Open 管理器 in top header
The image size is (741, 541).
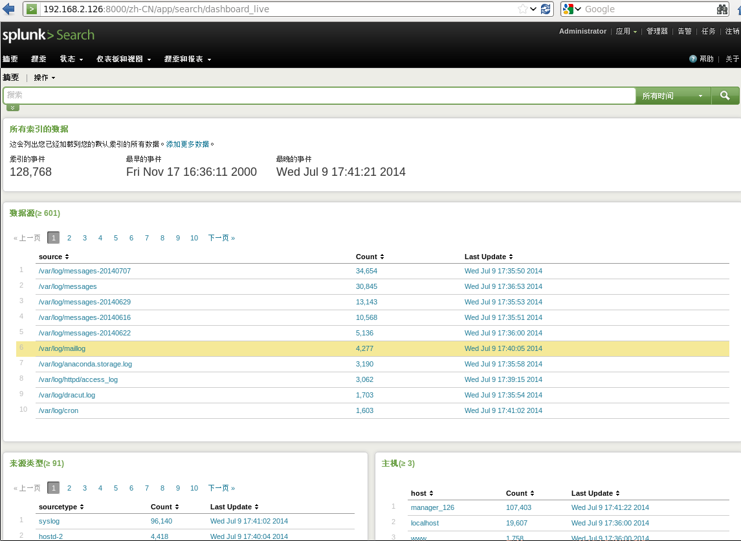(657, 31)
